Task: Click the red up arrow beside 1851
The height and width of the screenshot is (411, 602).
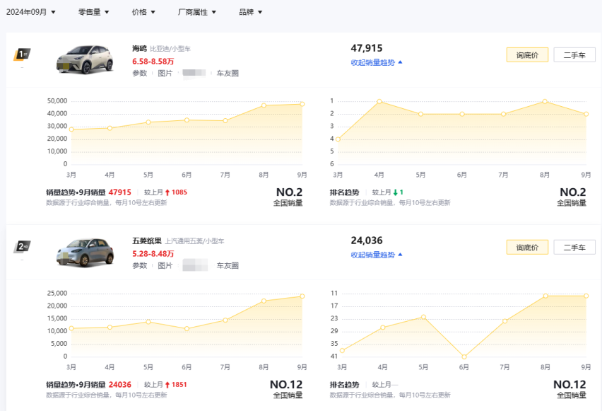Action: [167, 384]
